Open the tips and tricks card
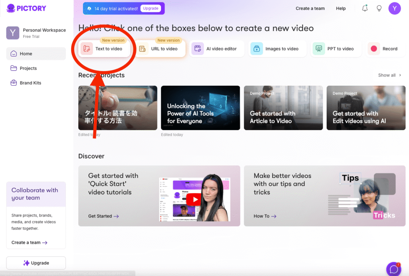Viewport: 409px width, 276px height. 325,196
